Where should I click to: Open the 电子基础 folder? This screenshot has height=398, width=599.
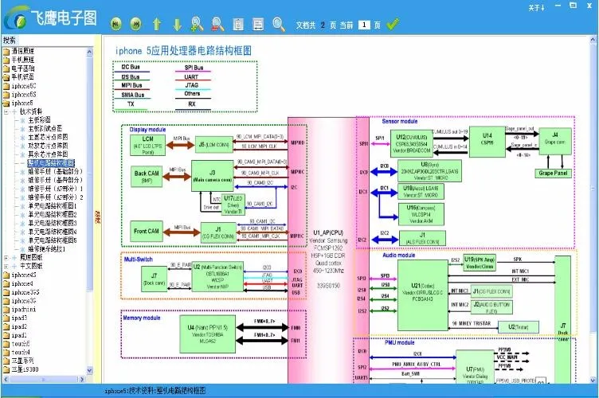[19, 68]
